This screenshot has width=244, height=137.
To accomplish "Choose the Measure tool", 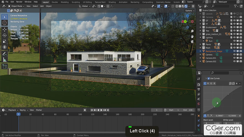I will (4, 60).
